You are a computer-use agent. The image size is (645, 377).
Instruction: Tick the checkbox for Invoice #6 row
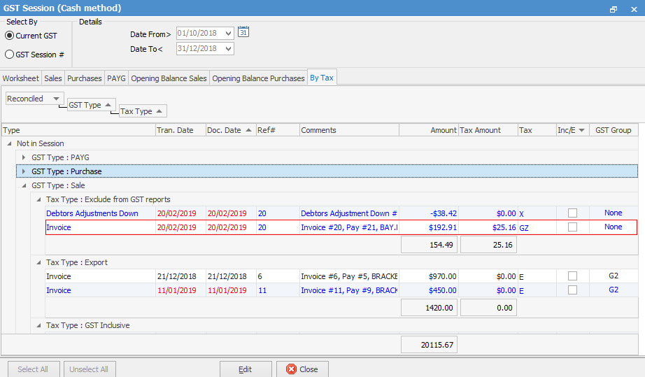click(x=572, y=276)
